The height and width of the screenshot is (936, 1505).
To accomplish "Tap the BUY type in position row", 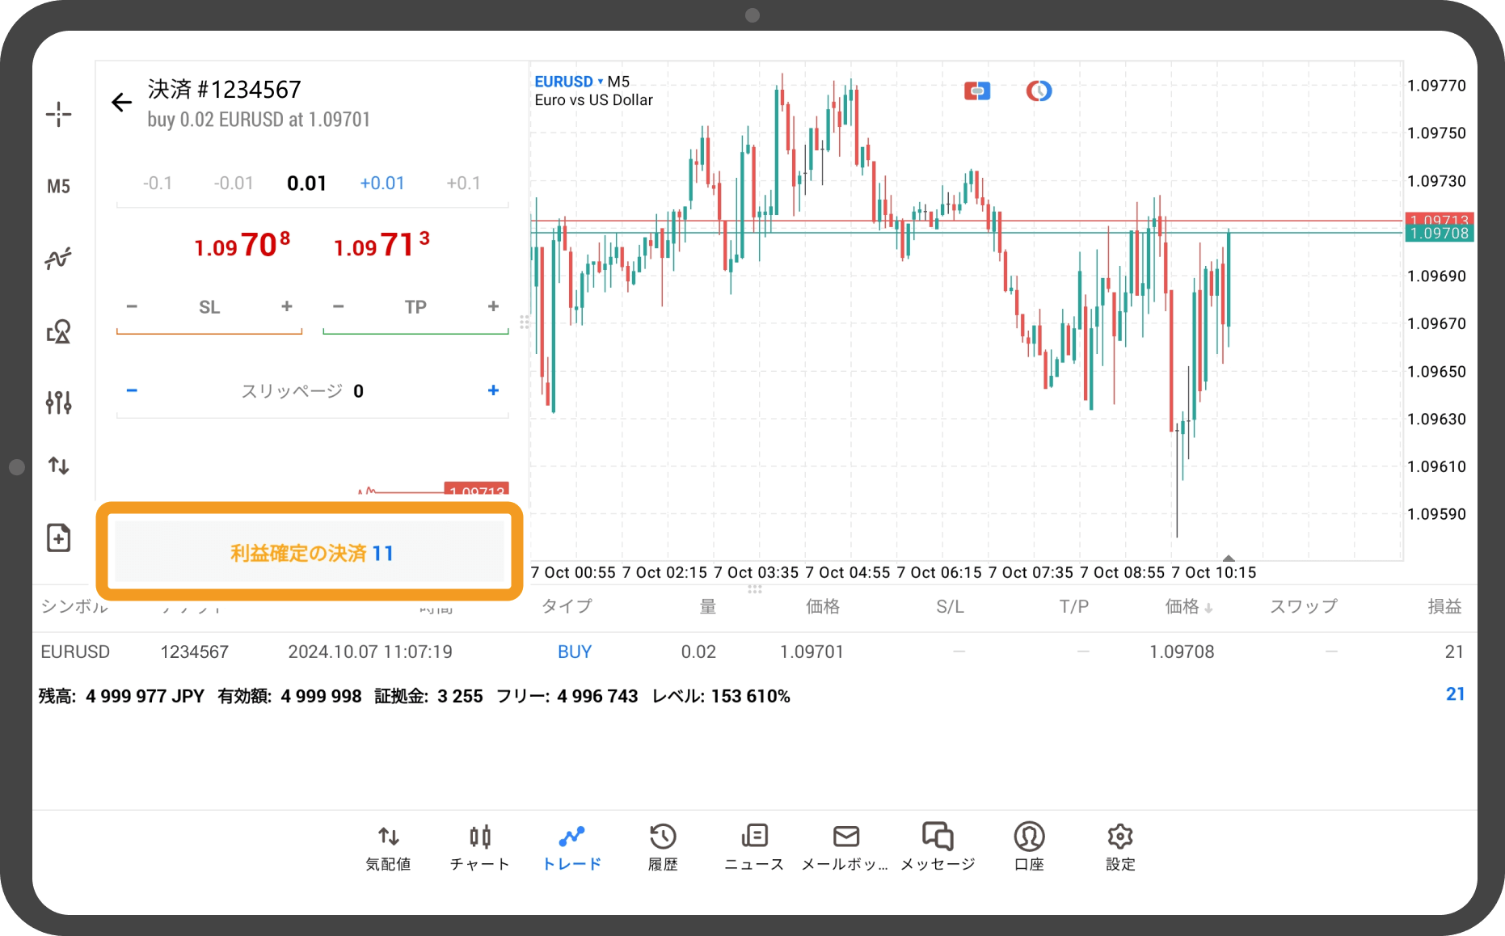I will pyautogui.click(x=575, y=651).
